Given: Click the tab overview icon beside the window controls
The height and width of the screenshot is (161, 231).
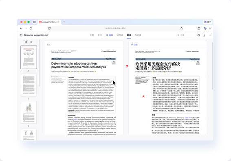Looking at the screenshot, I should point(35,22).
